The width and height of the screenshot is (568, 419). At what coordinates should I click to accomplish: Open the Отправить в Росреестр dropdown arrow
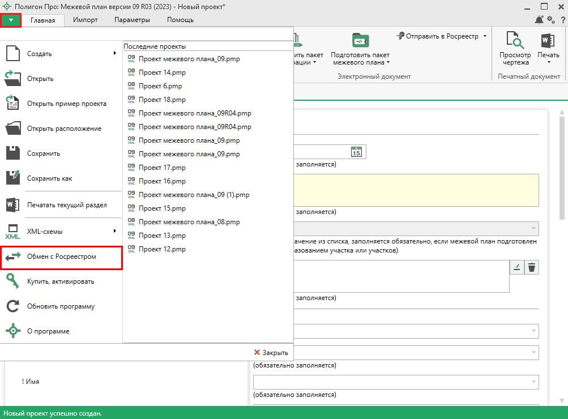485,36
